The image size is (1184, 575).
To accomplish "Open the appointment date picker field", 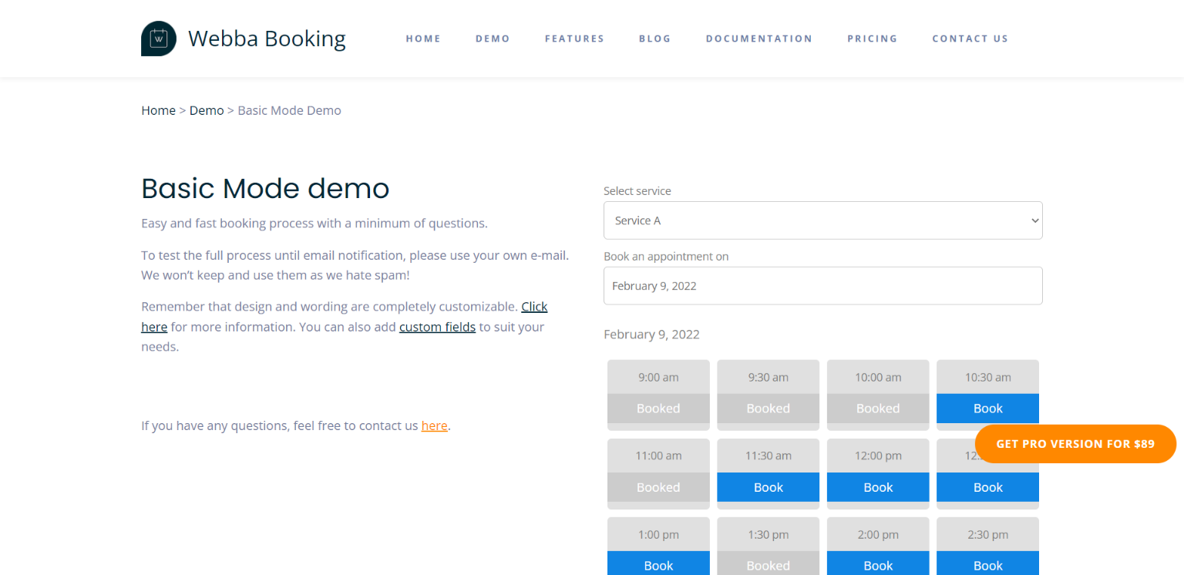I will [822, 285].
